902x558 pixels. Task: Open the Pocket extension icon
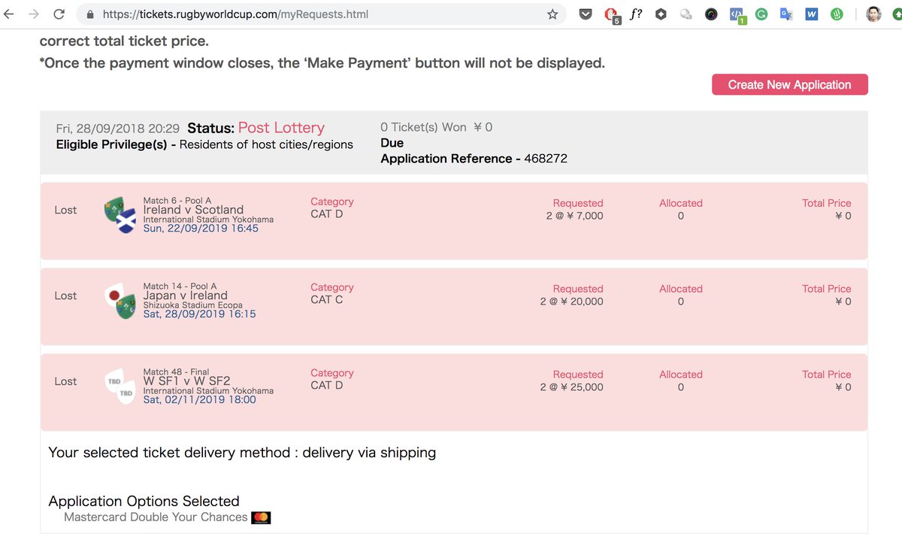(x=586, y=14)
